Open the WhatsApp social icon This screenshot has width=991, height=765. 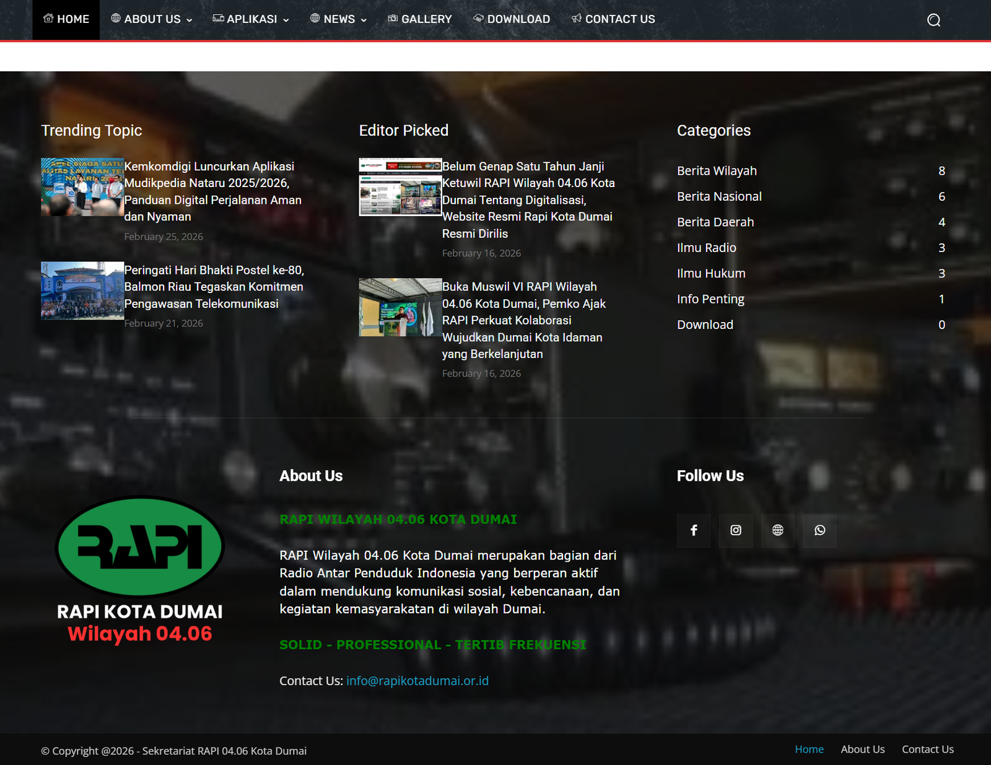[x=819, y=530]
